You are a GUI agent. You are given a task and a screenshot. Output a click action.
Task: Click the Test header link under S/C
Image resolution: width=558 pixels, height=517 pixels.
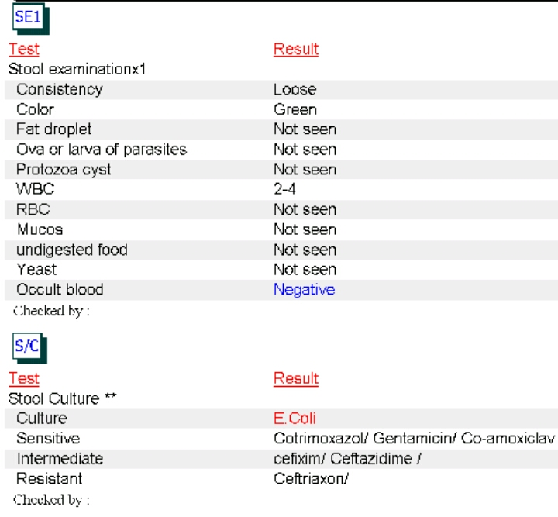point(24,378)
